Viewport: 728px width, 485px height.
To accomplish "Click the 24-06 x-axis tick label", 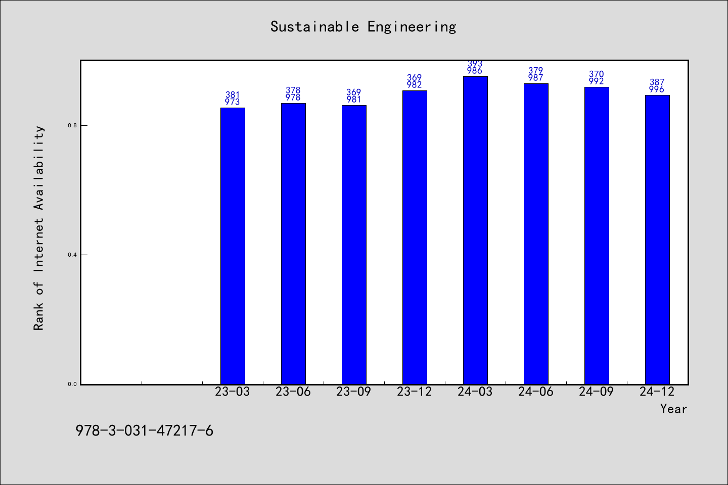I will coord(536,392).
